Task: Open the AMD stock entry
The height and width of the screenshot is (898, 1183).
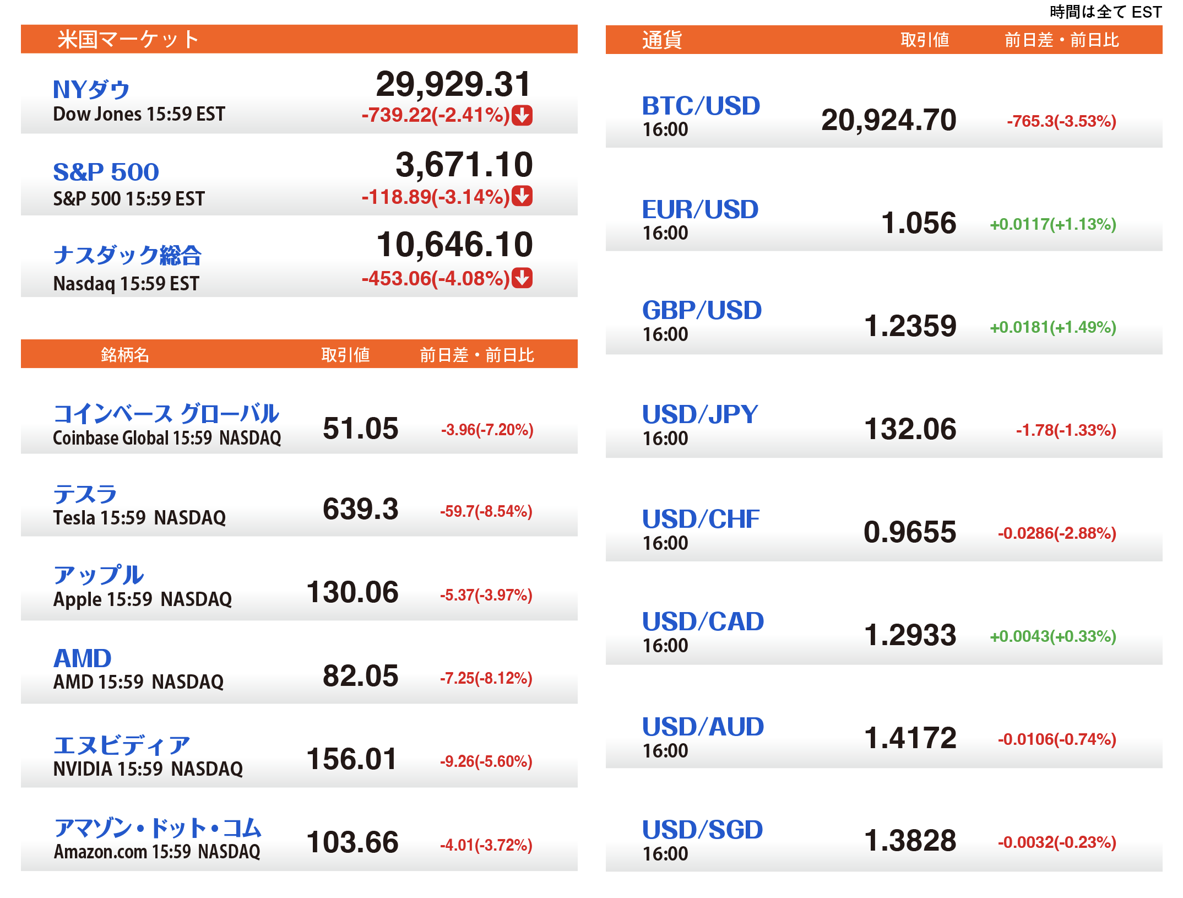Action: (83, 658)
